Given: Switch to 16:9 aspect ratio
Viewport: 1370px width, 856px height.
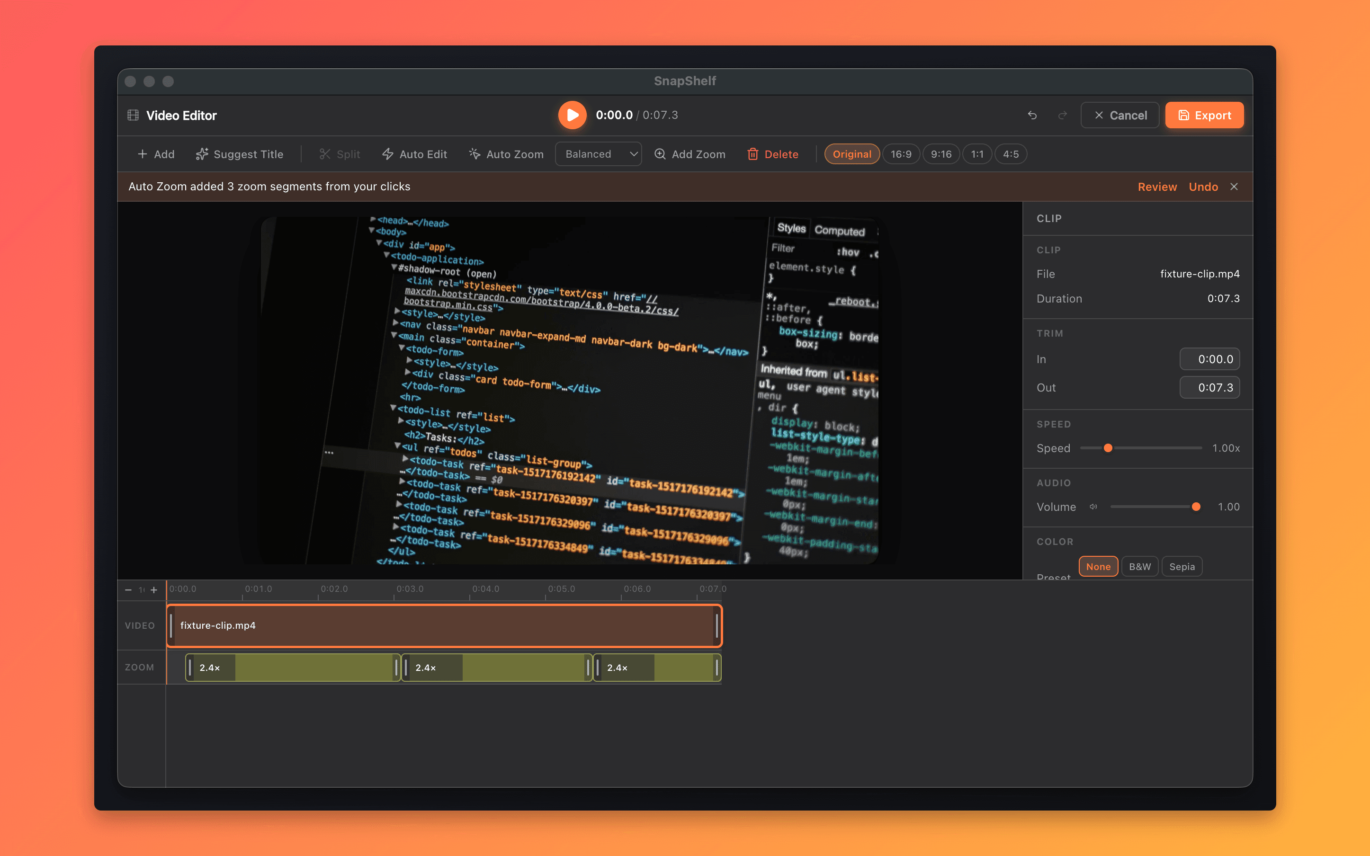Looking at the screenshot, I should point(901,154).
